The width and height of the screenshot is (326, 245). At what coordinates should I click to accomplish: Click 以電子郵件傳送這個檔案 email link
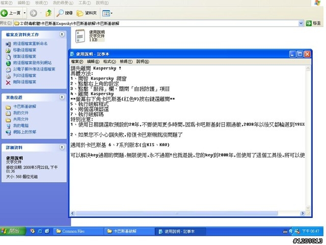[x=34, y=69]
